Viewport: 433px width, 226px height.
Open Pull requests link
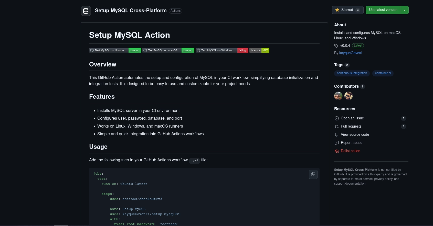pos(351,126)
